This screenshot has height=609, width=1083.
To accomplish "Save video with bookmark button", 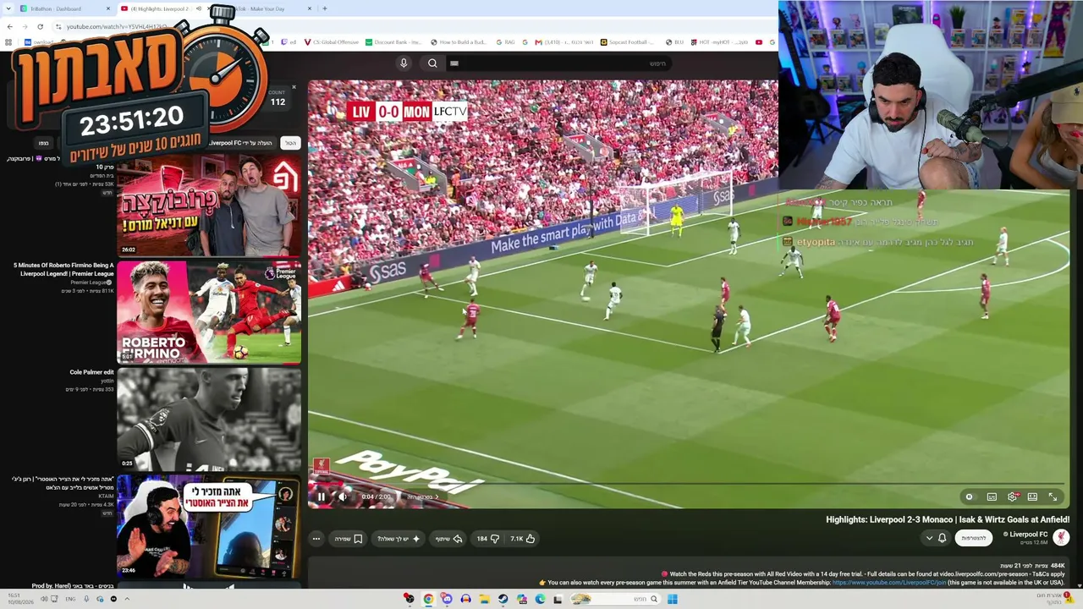I will 349,539.
